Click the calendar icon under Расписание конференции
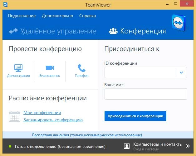This screenshot has width=196, height=156. click(14, 116)
